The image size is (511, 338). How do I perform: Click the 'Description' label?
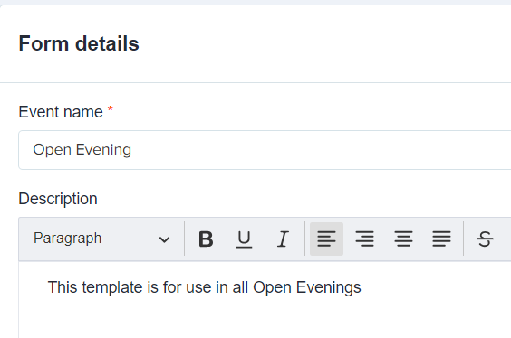pos(58,199)
